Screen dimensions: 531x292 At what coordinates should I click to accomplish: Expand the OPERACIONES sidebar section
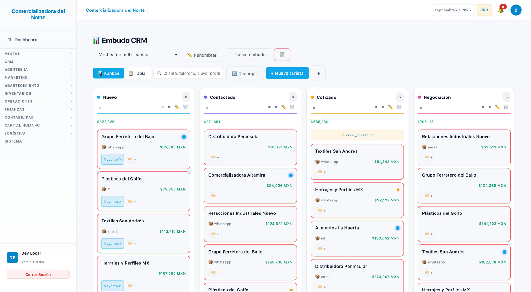[x=38, y=101]
